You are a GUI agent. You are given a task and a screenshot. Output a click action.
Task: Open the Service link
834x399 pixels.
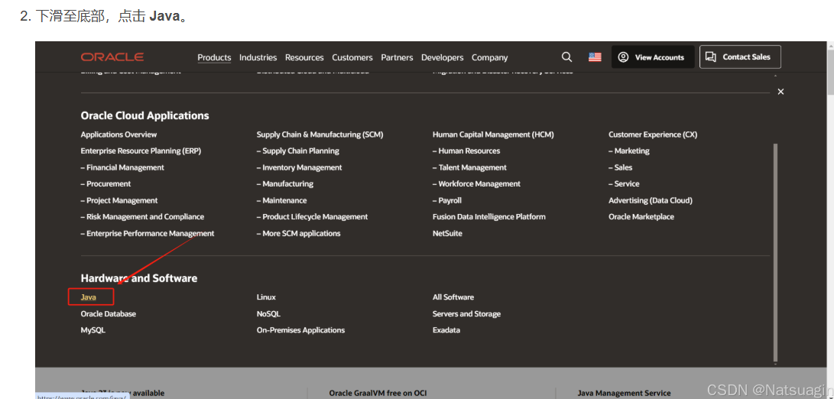624,183
